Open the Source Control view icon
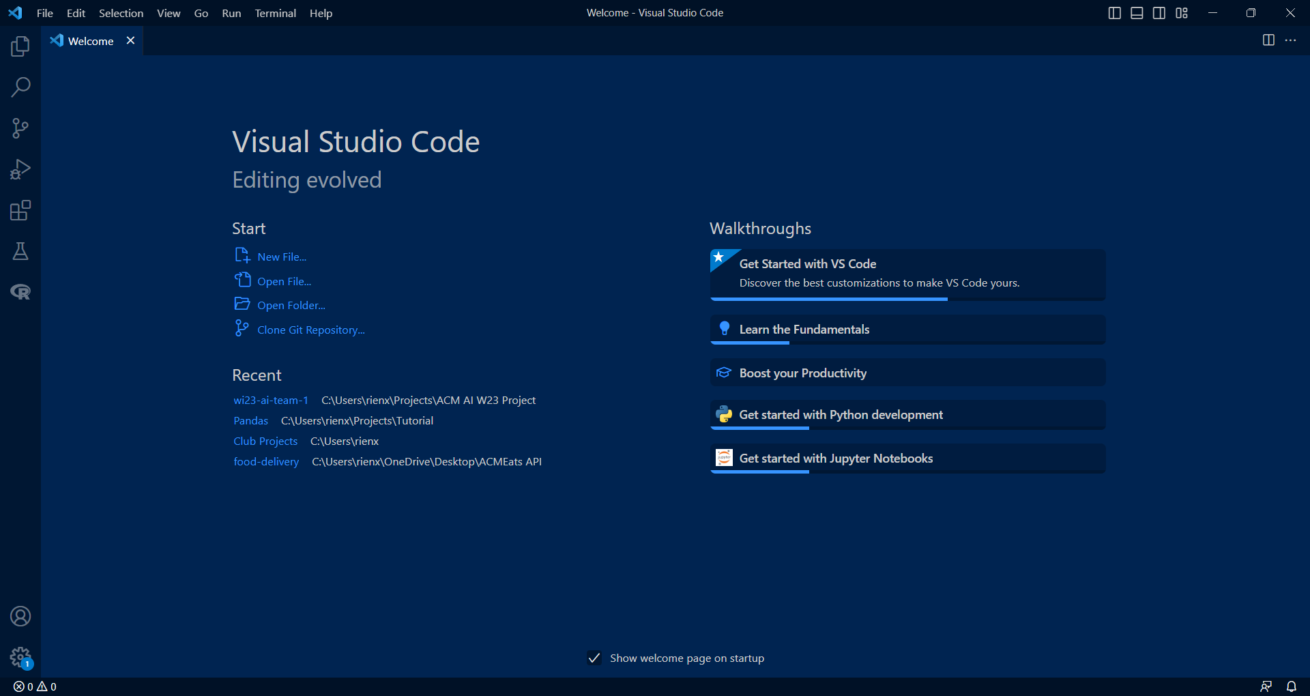1310x696 pixels. click(20, 128)
